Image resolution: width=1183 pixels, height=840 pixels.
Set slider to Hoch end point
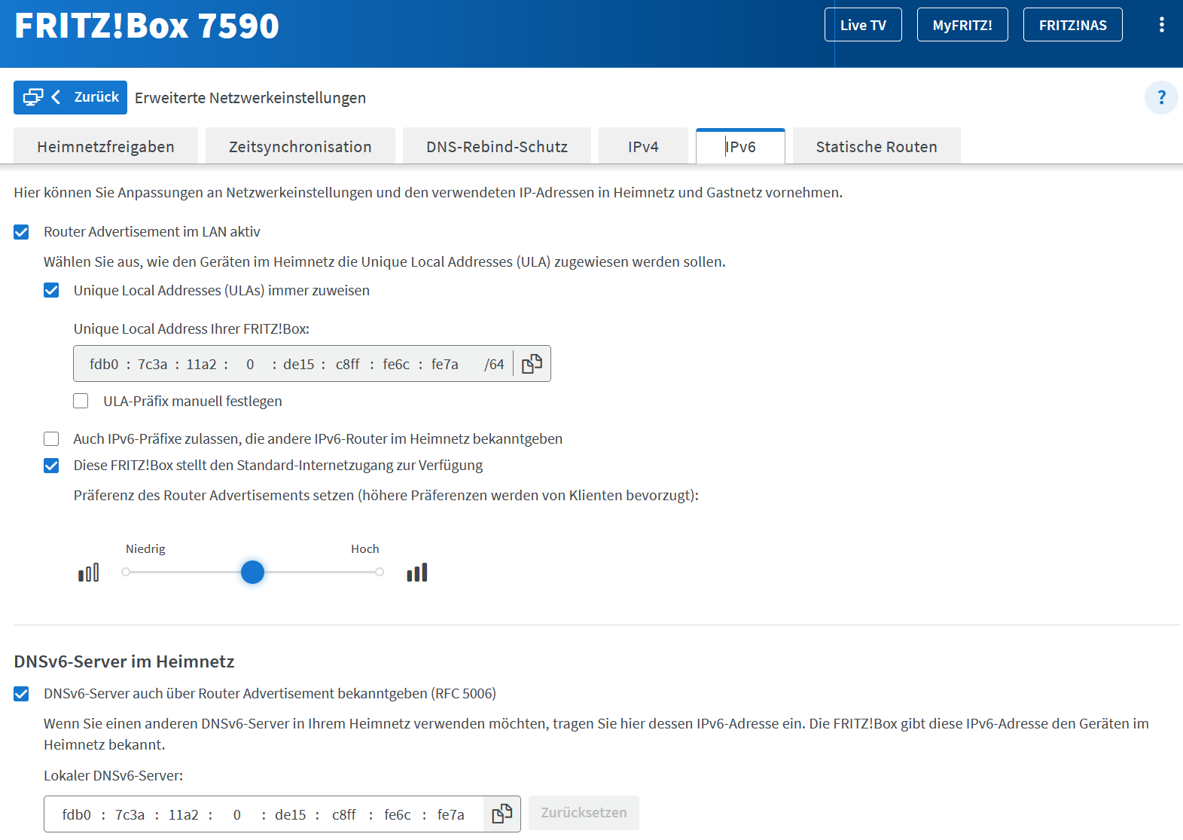pos(380,573)
